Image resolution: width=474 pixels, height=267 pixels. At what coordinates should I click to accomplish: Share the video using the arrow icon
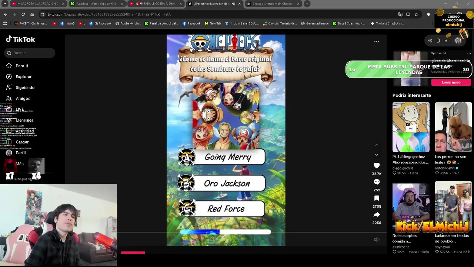click(377, 215)
